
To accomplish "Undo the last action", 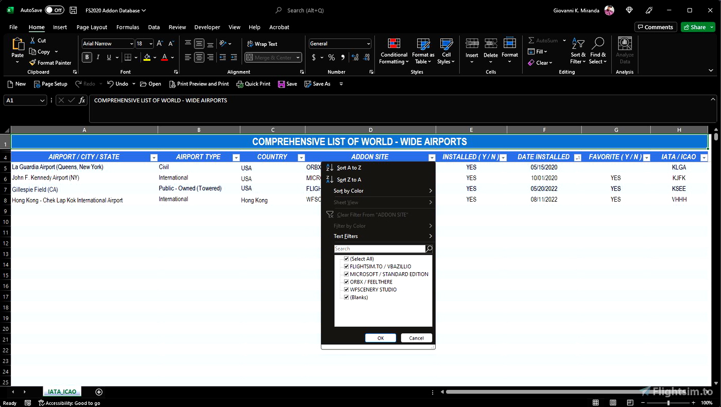I will pyautogui.click(x=117, y=84).
